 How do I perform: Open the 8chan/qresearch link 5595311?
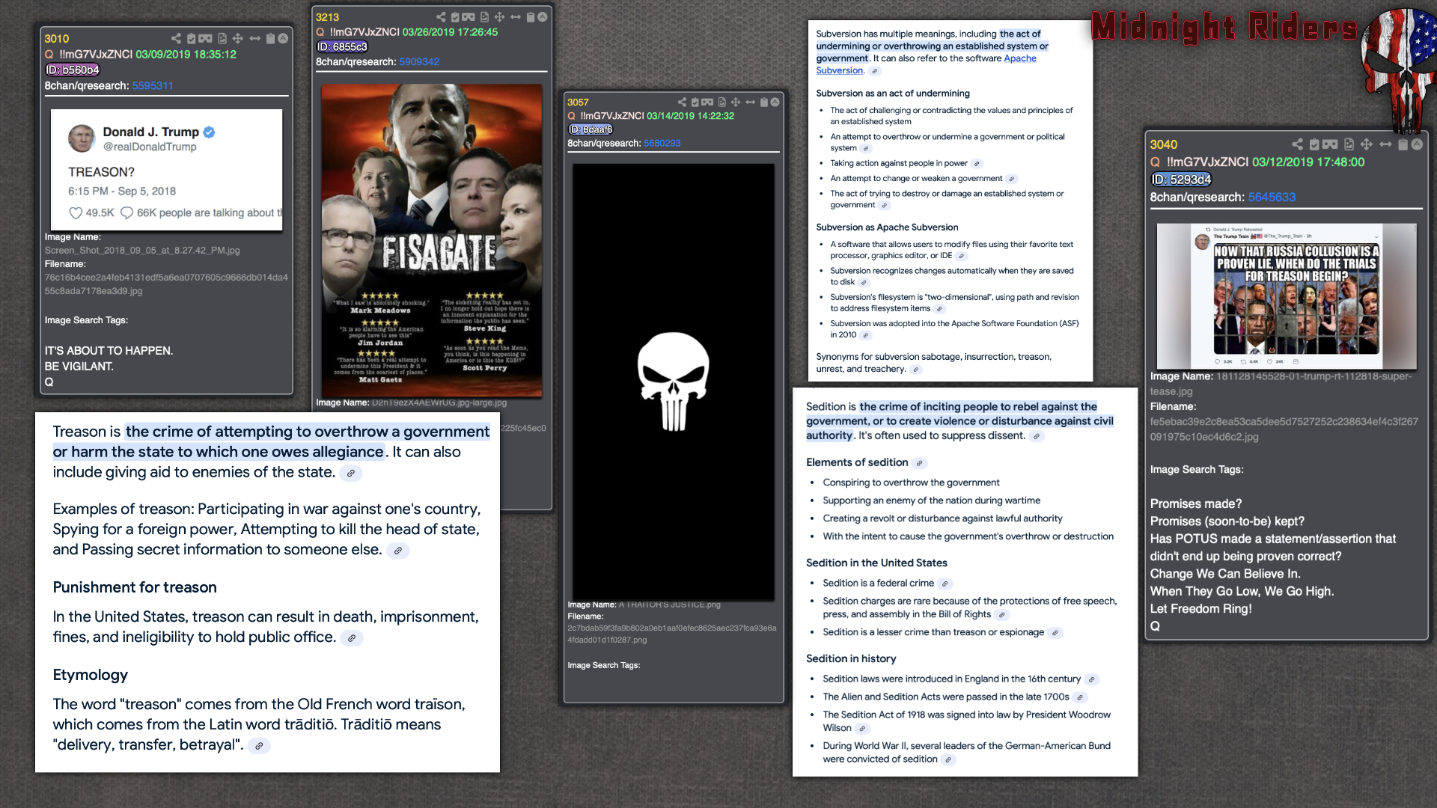(153, 85)
